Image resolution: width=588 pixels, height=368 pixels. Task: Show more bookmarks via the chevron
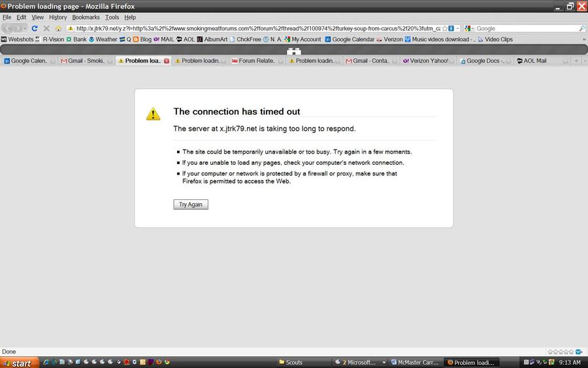pyautogui.click(x=584, y=39)
